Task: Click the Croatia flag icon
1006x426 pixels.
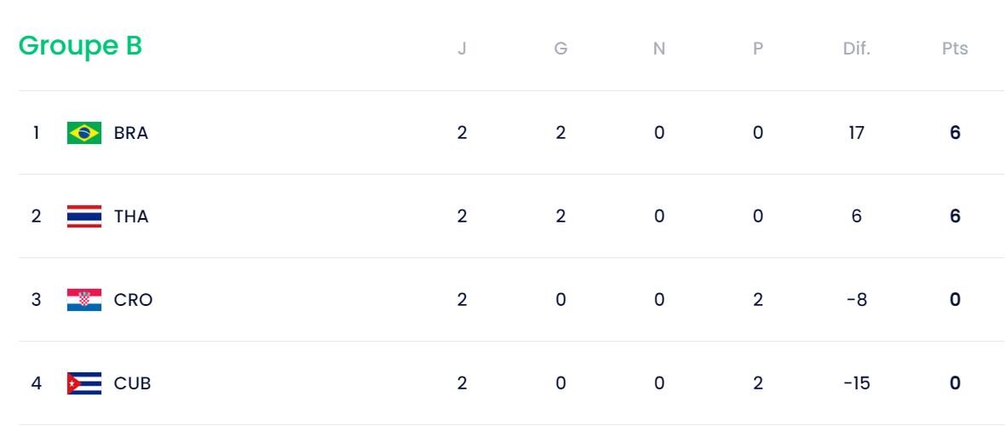Action: coord(84,300)
